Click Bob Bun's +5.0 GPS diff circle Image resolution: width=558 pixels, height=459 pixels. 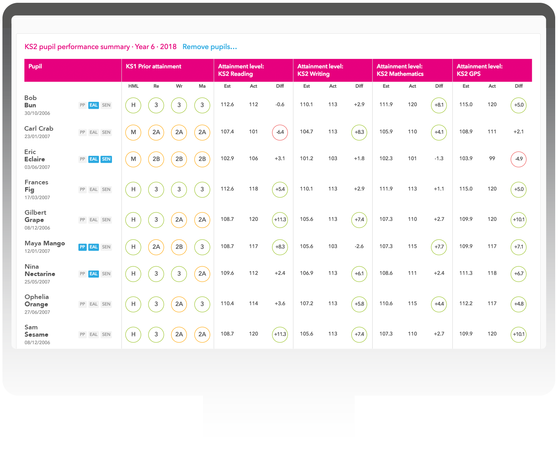point(519,105)
